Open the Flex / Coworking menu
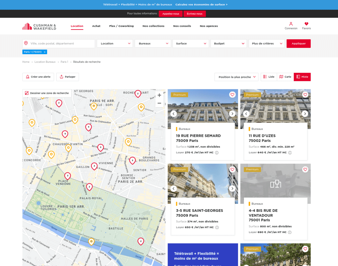This screenshot has width=338, height=266. click(121, 26)
